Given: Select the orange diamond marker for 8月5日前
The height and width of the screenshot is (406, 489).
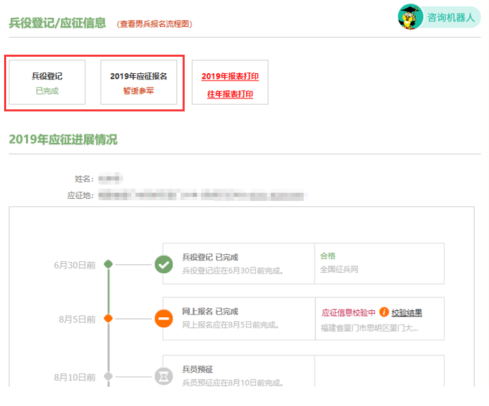Looking at the screenshot, I should (x=107, y=319).
